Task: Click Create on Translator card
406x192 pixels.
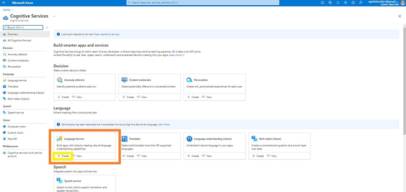Action: click(128, 156)
